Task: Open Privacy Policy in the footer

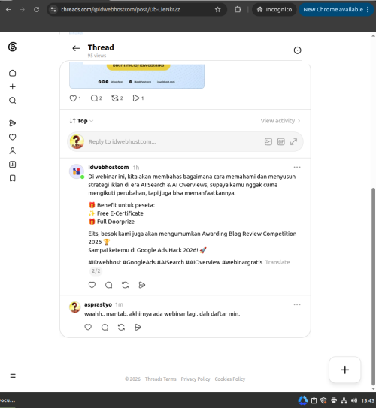Action: [x=196, y=379]
